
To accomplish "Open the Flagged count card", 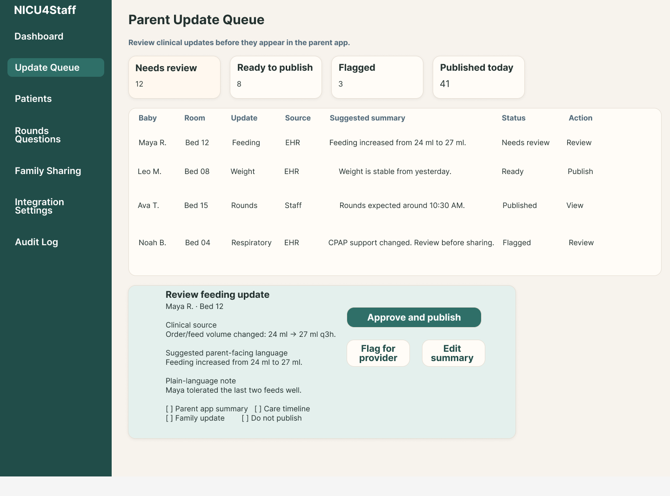I will 377,77.
